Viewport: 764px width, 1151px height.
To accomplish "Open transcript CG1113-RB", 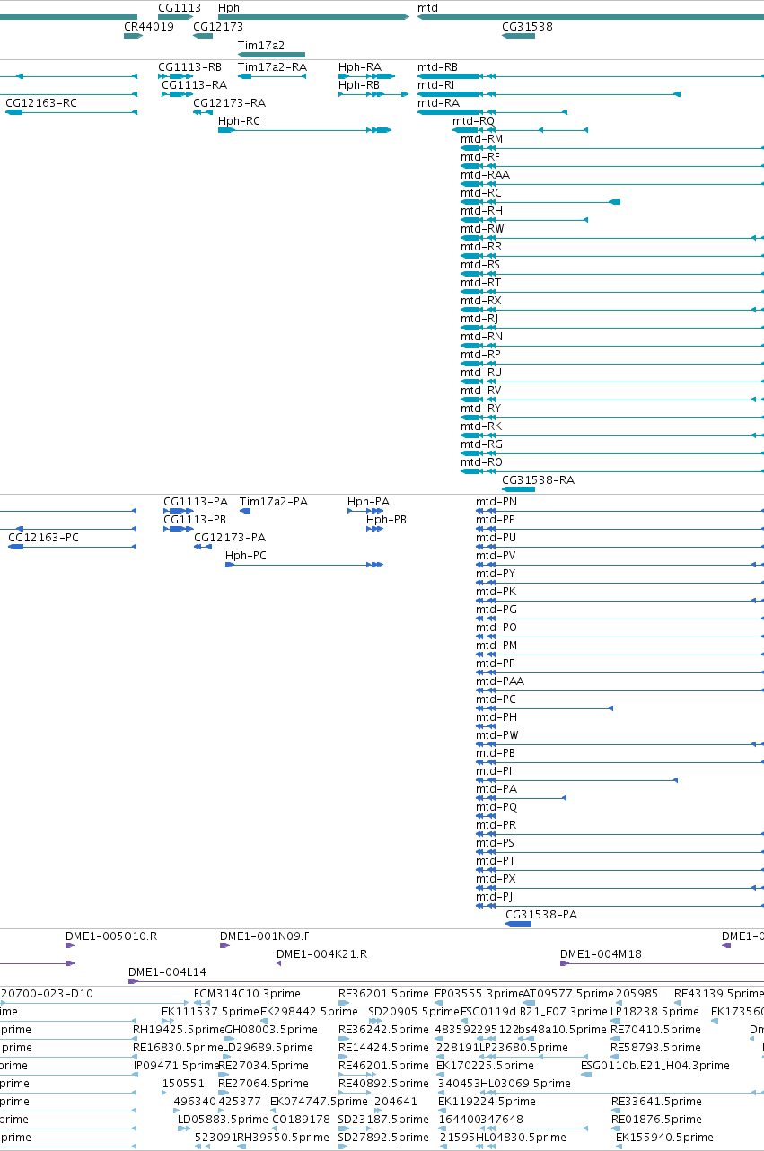I will point(189,67).
